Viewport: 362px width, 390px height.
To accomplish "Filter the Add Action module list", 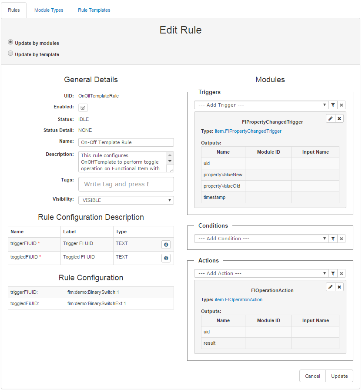I will tap(333, 273).
